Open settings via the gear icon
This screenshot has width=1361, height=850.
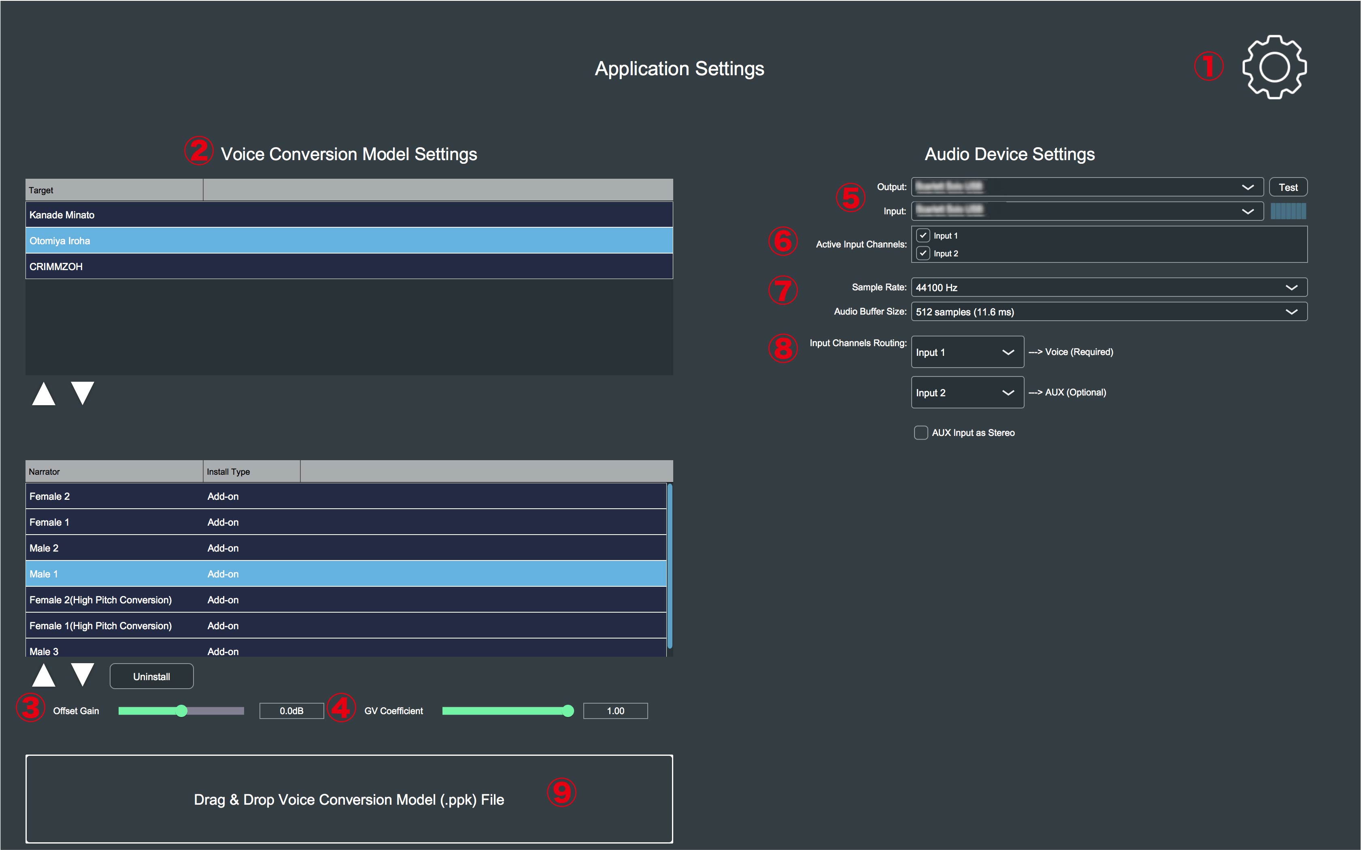1274,68
